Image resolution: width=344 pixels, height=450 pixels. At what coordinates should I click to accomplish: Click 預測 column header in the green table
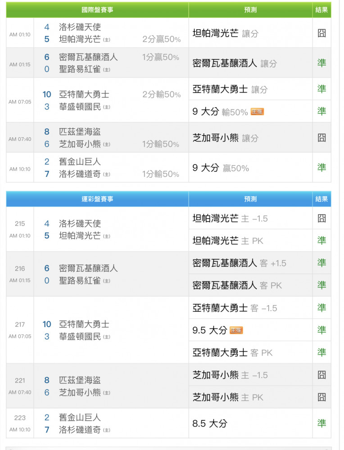click(x=250, y=10)
